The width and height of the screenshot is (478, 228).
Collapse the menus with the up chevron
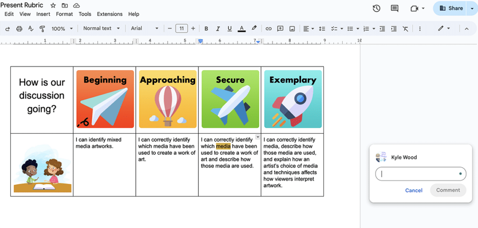tap(466, 28)
